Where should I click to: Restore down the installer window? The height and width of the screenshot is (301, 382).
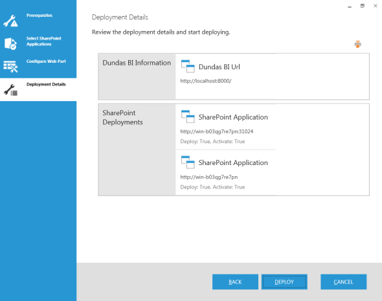363,6
